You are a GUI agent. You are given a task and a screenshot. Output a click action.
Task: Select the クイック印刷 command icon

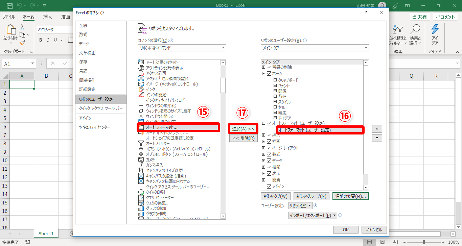[x=141, y=192]
